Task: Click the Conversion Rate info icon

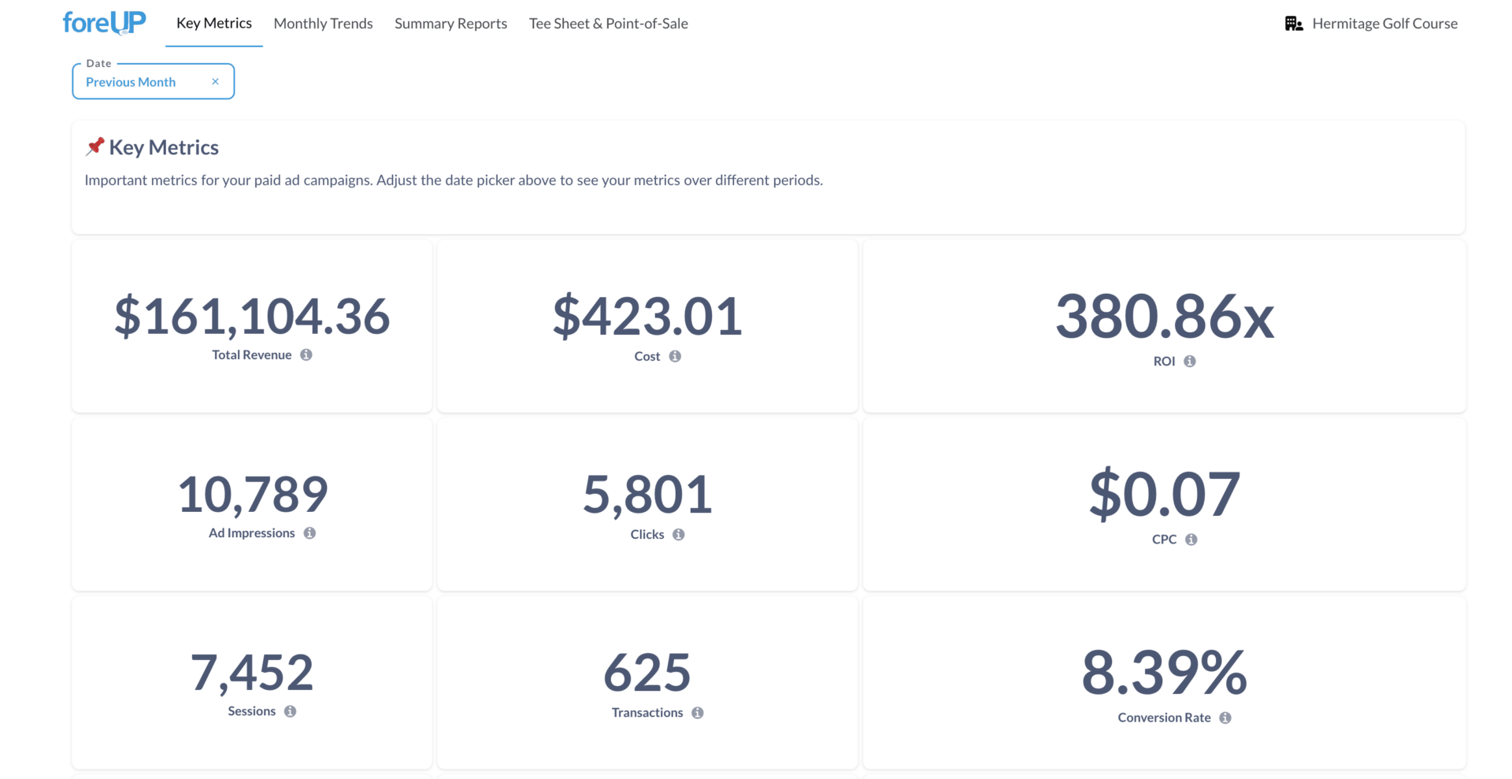Action: pos(1225,718)
